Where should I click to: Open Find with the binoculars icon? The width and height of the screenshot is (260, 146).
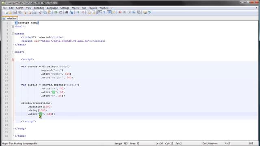point(67,12)
